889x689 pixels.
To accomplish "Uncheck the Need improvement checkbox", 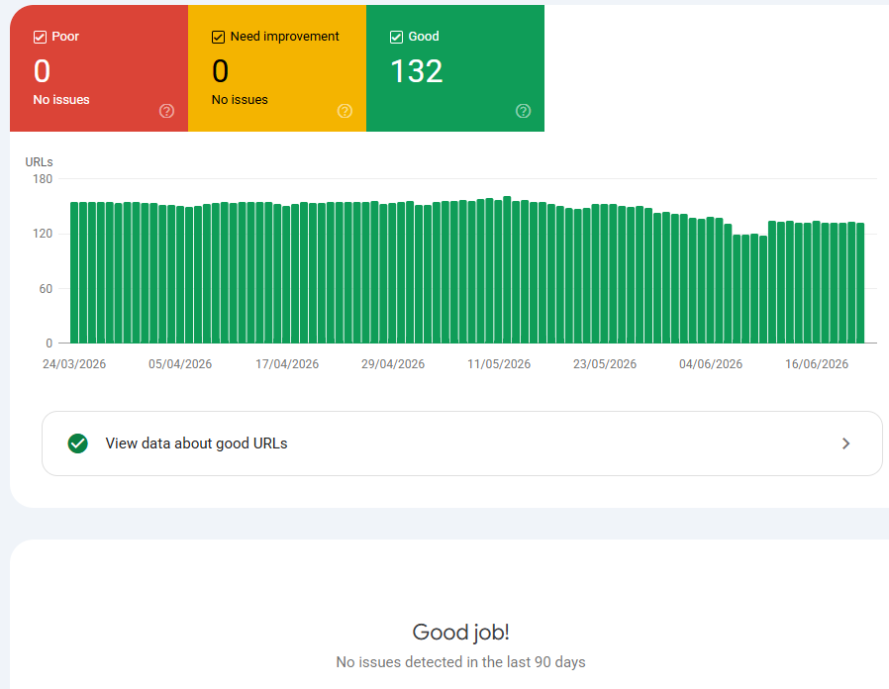I will [x=218, y=38].
